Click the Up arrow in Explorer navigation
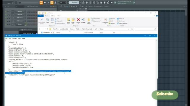 [x=47, y=29]
